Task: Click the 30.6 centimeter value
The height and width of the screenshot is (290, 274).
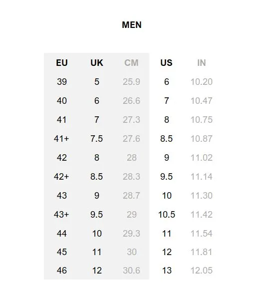Action: click(131, 271)
